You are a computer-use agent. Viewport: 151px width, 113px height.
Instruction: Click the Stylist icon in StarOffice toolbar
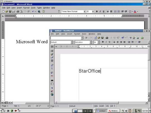pyautogui.click(x=134, y=38)
